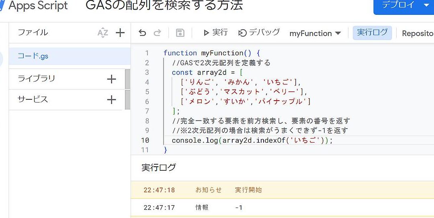Place cursor on console.log line
This screenshot has width=434, height=218.
(x=252, y=141)
